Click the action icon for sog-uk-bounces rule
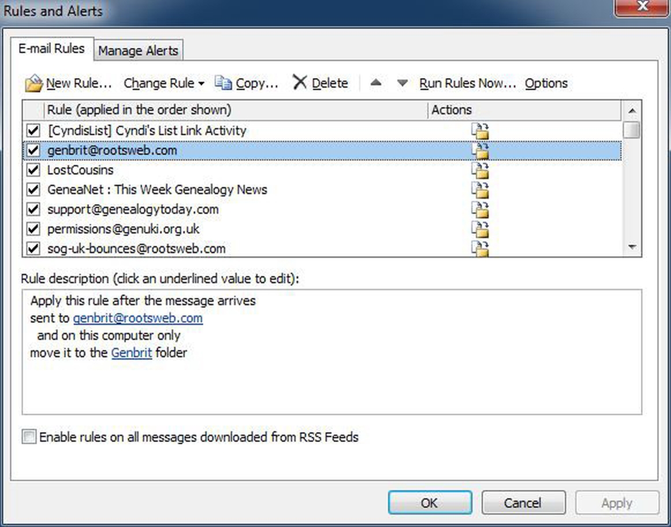The image size is (671, 527). click(480, 248)
